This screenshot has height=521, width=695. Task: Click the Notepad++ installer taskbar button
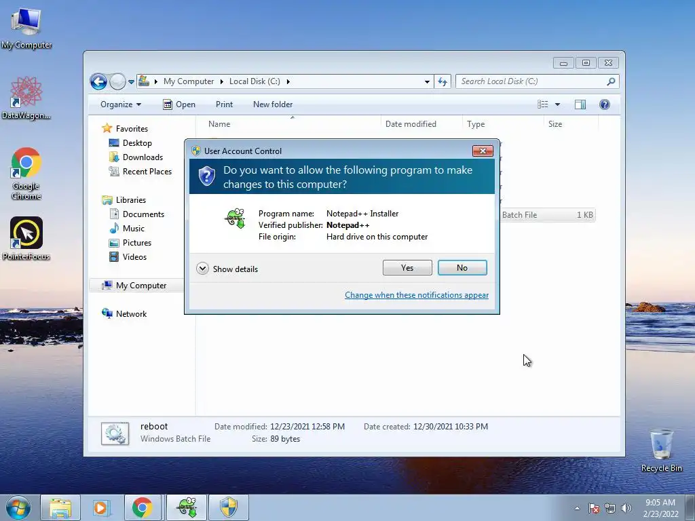pos(186,507)
